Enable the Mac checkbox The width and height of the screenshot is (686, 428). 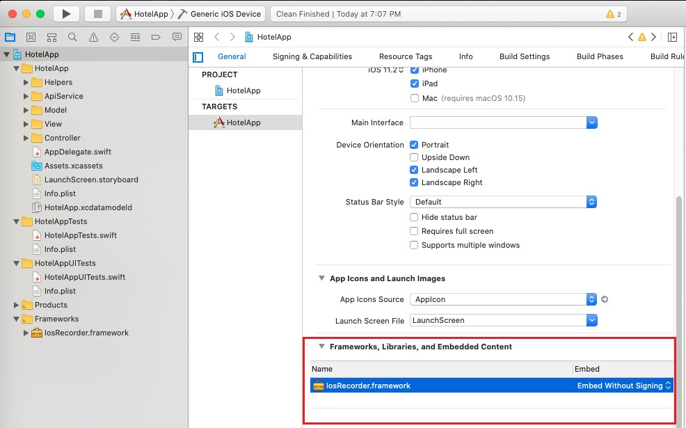[x=414, y=98]
